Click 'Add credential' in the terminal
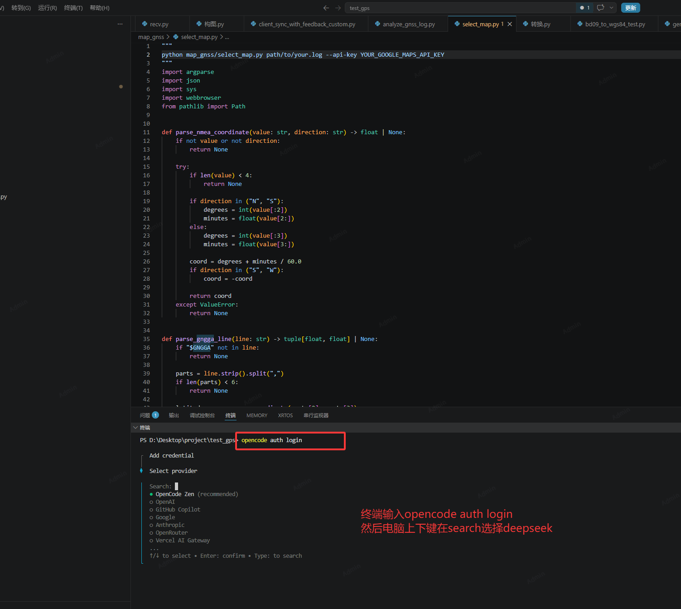 [172, 456]
